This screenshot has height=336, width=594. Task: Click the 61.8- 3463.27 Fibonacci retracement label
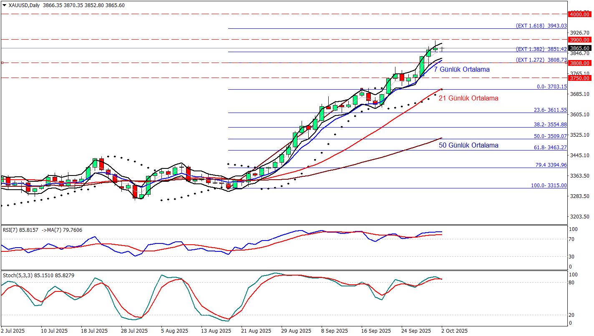(550, 147)
